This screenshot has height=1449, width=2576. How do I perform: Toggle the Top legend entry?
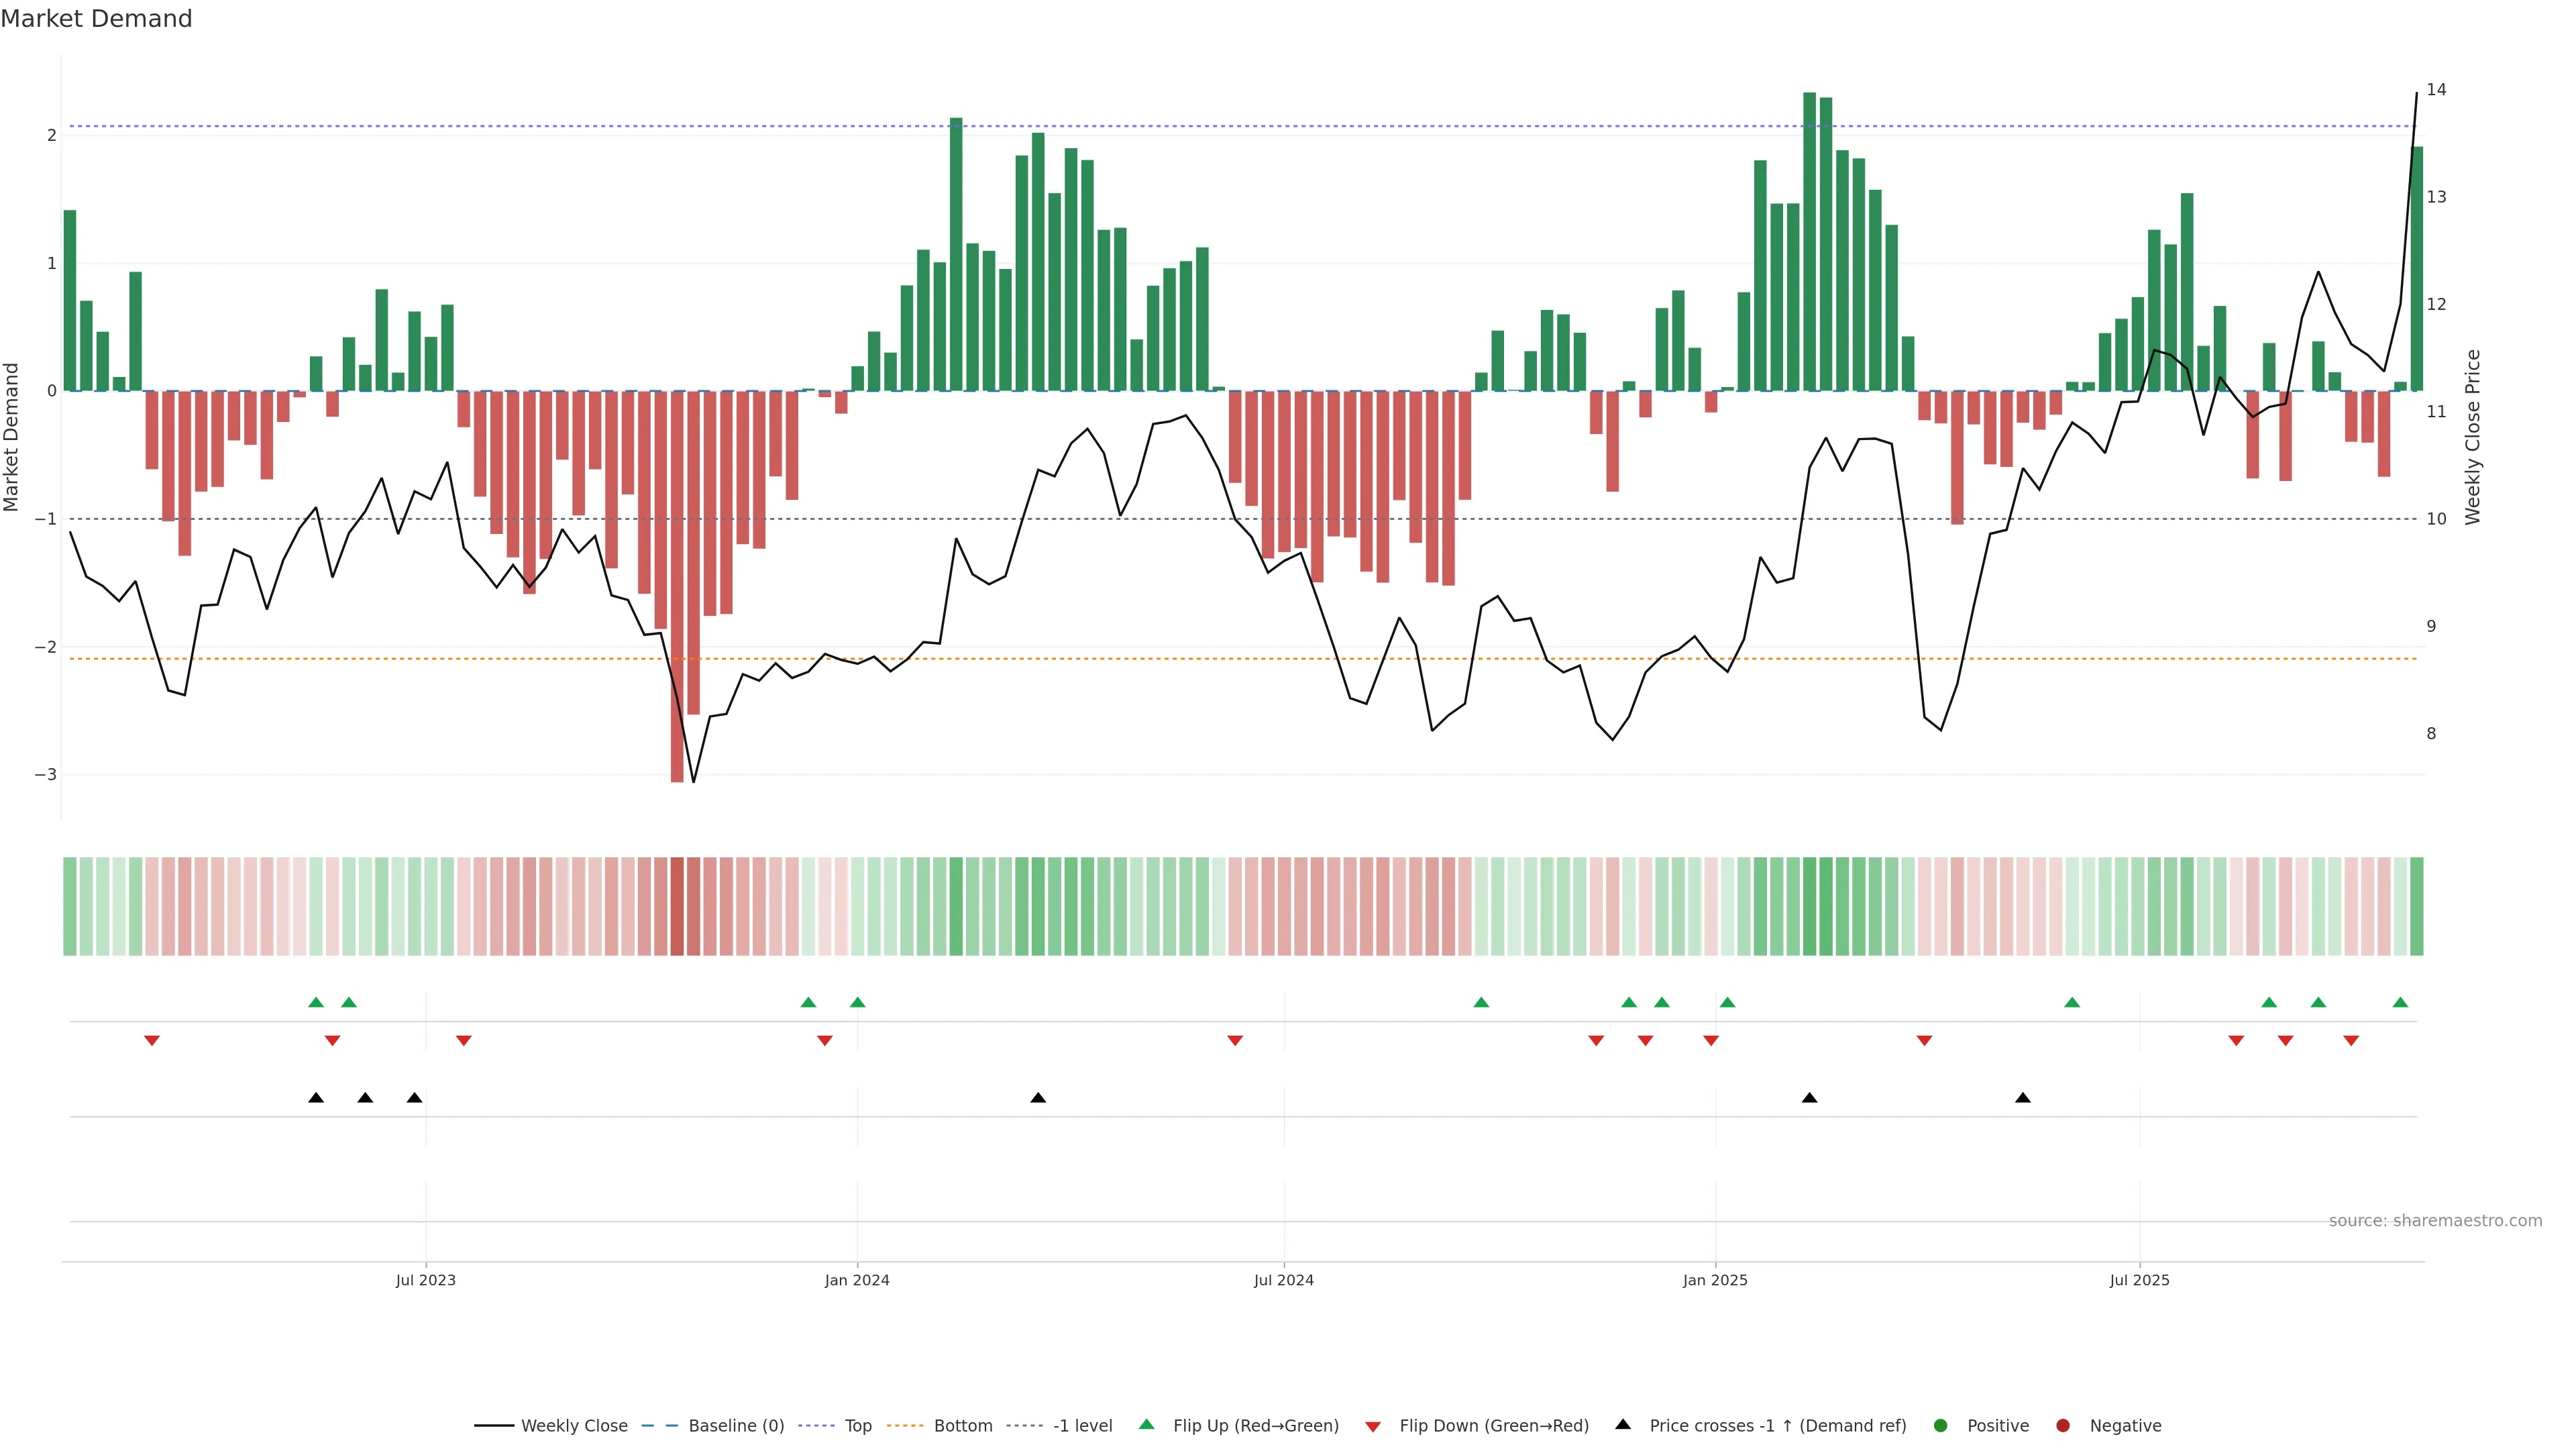[857, 1426]
